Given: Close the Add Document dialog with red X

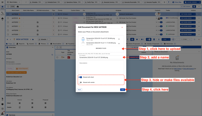Looking at the screenshot, I should click(122, 27).
